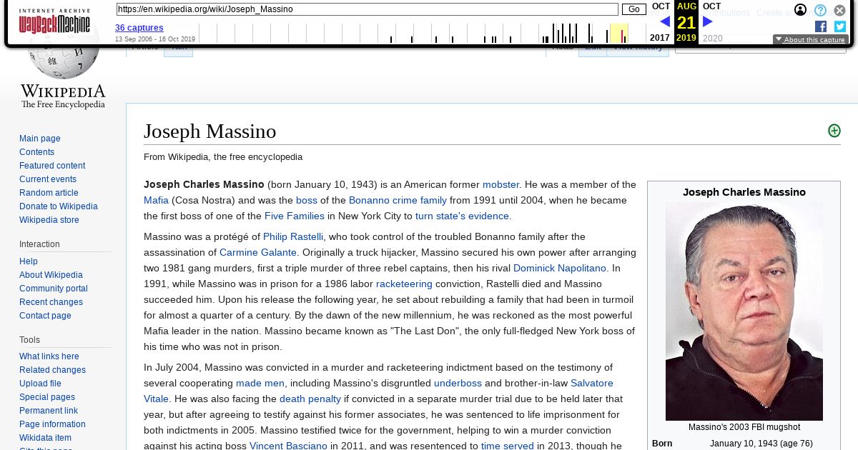Follow the boss link
Screen dimensions: 858x450
307,200
